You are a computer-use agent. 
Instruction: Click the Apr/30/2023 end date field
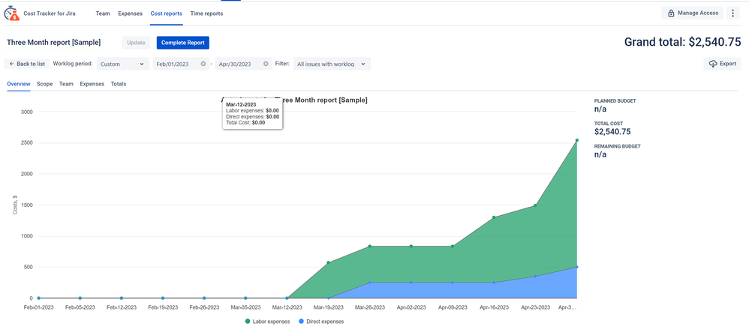pyautogui.click(x=243, y=64)
